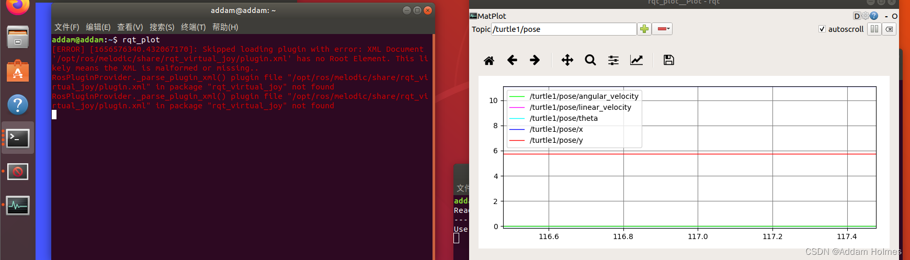
Task: Launch Firefox from the dock
Action: click(18, 6)
